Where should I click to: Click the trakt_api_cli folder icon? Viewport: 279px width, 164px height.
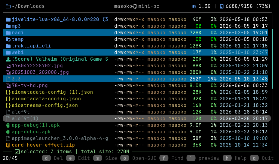point(8,46)
